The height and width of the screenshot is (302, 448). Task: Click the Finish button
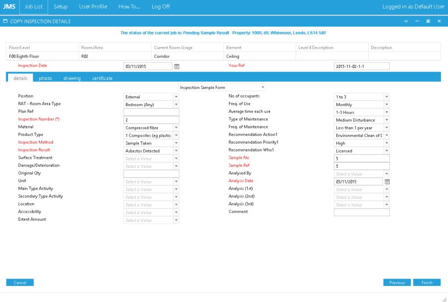(427, 283)
